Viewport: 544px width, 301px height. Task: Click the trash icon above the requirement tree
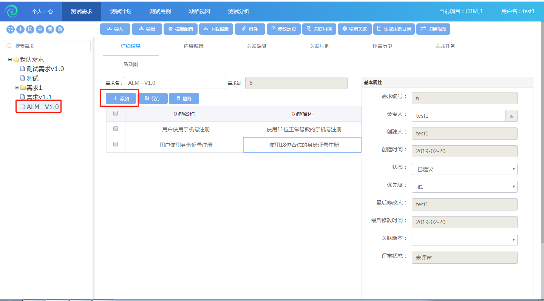coord(49,29)
